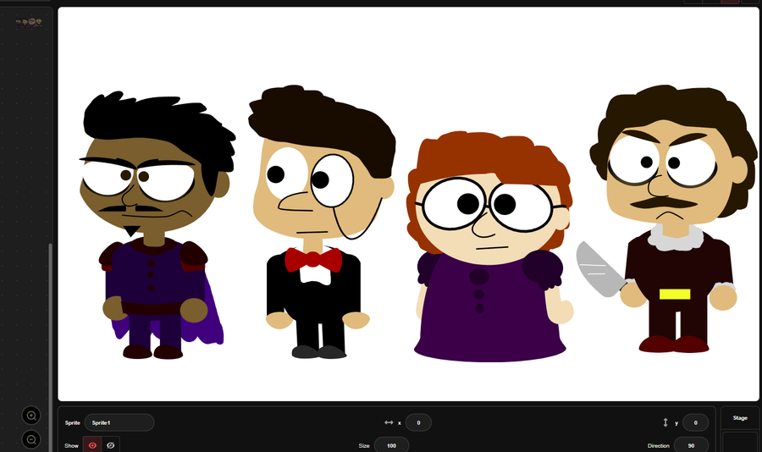This screenshot has height=452, width=762.
Task: Click the "Size" label
Action: [x=364, y=446]
